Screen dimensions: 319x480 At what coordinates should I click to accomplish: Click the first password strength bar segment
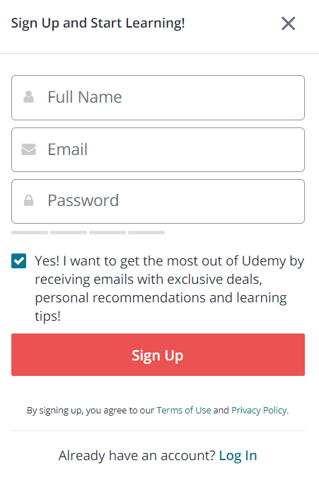click(30, 233)
